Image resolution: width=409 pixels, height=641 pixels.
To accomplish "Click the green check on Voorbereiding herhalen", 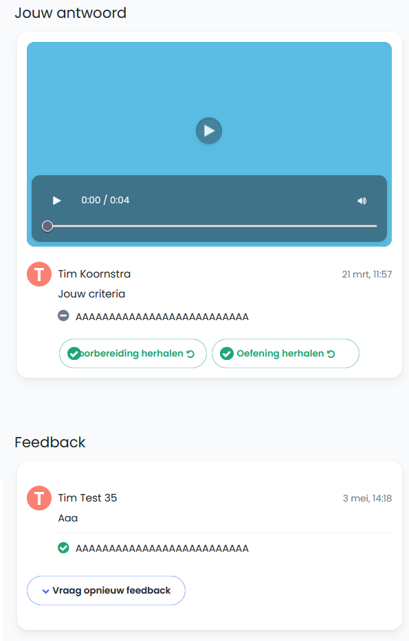I will coord(74,353).
